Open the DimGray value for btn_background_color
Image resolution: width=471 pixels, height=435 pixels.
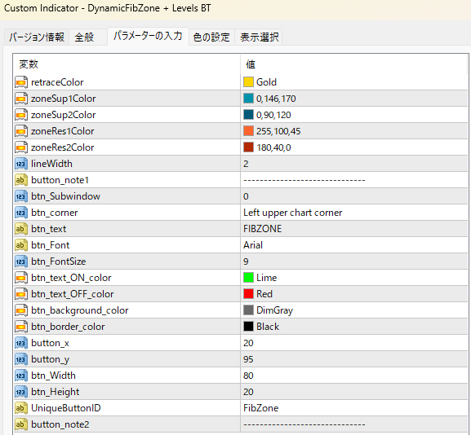(354, 310)
